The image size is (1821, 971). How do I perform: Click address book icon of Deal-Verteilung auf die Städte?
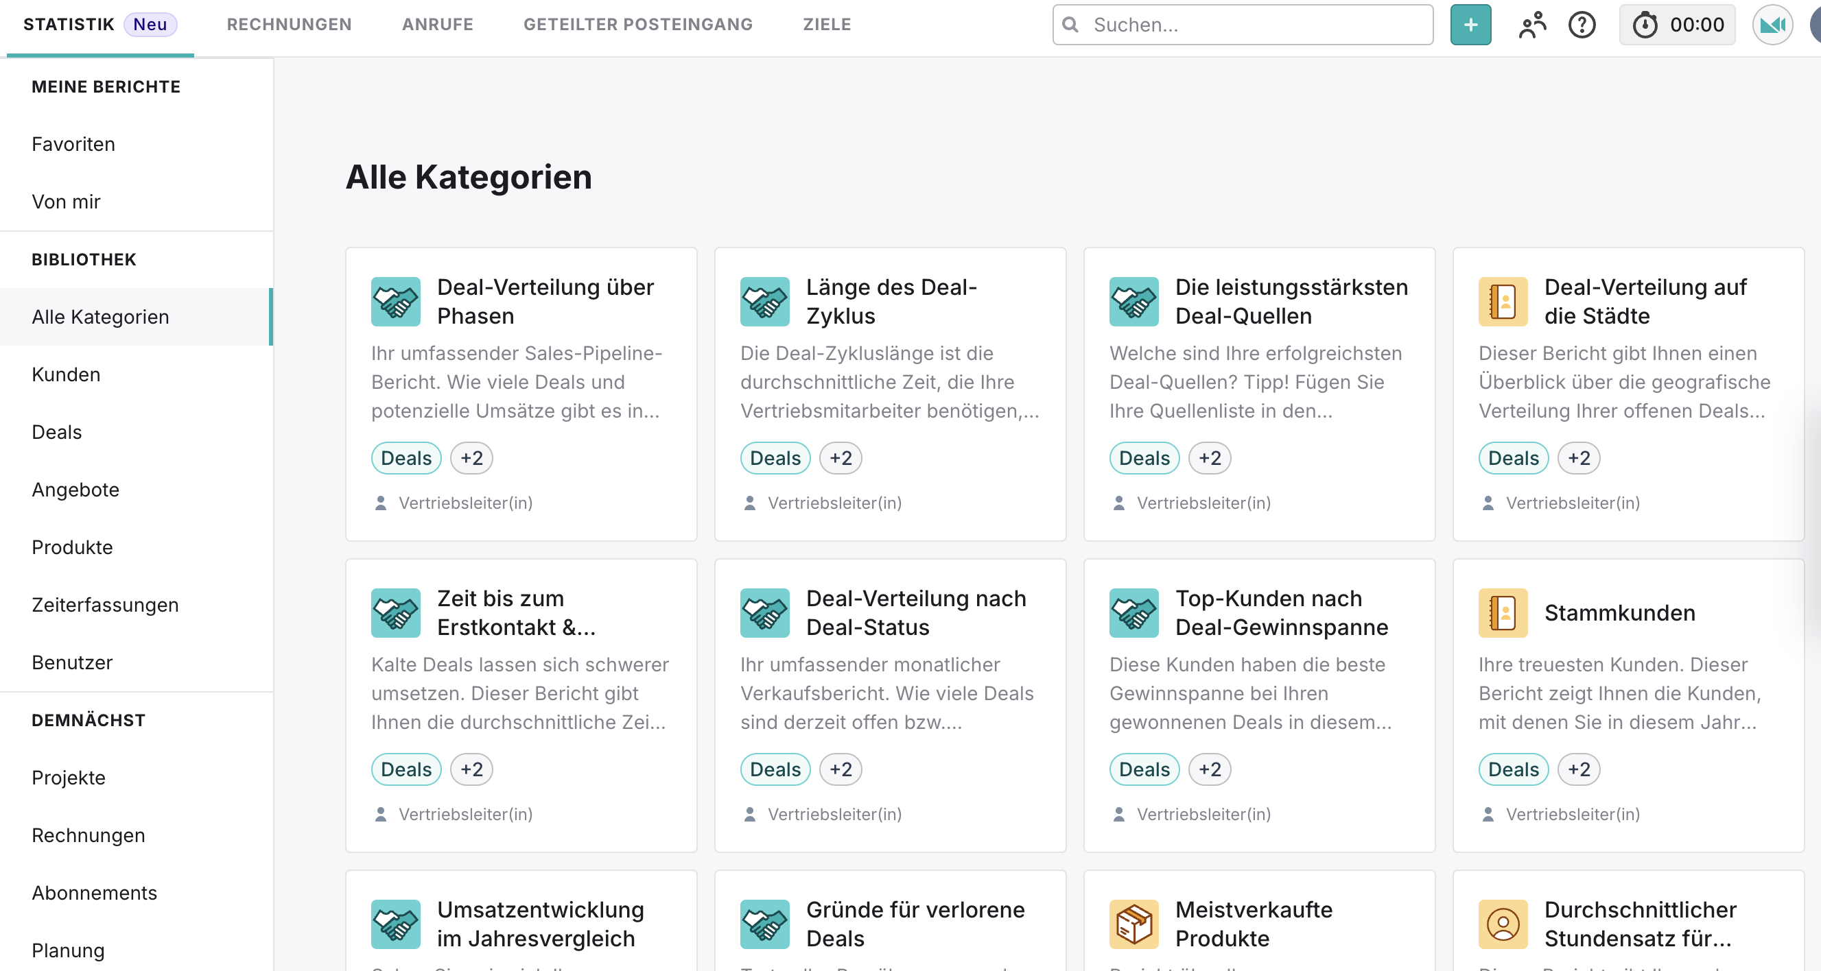1503,302
